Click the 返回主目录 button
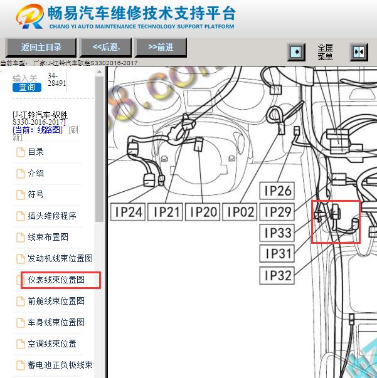This screenshot has height=378, width=377. (x=41, y=47)
